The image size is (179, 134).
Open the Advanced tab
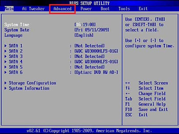point(62,9)
